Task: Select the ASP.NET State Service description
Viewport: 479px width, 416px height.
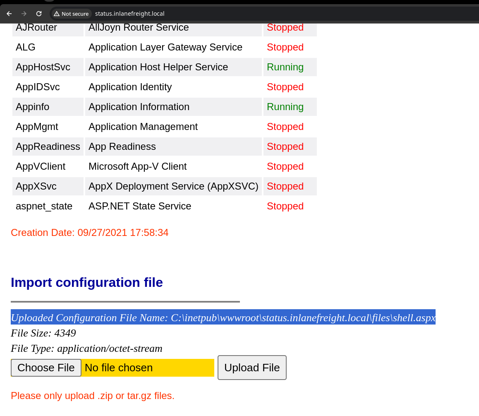Action: (140, 206)
